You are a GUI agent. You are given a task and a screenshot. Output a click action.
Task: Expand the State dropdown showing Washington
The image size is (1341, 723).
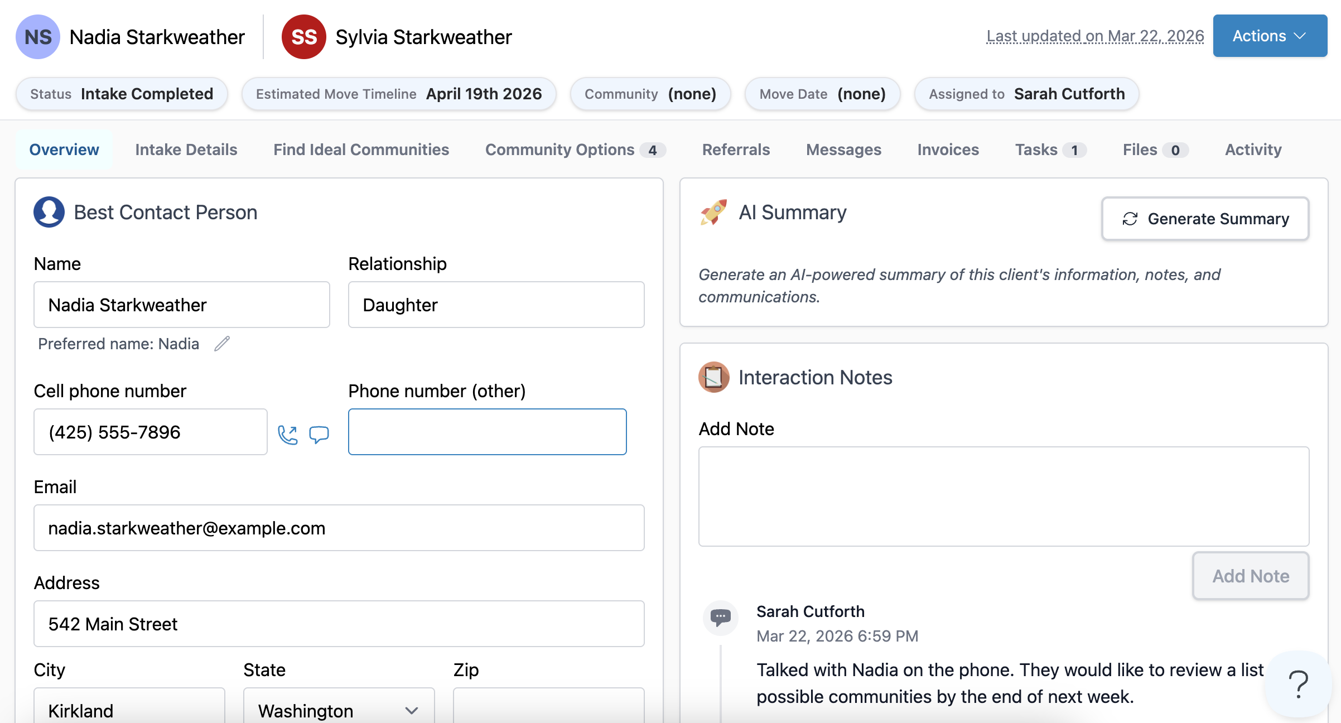339,710
